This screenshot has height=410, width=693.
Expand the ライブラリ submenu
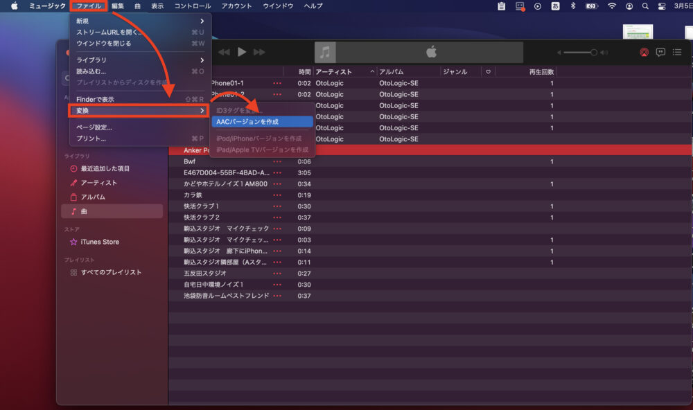140,60
